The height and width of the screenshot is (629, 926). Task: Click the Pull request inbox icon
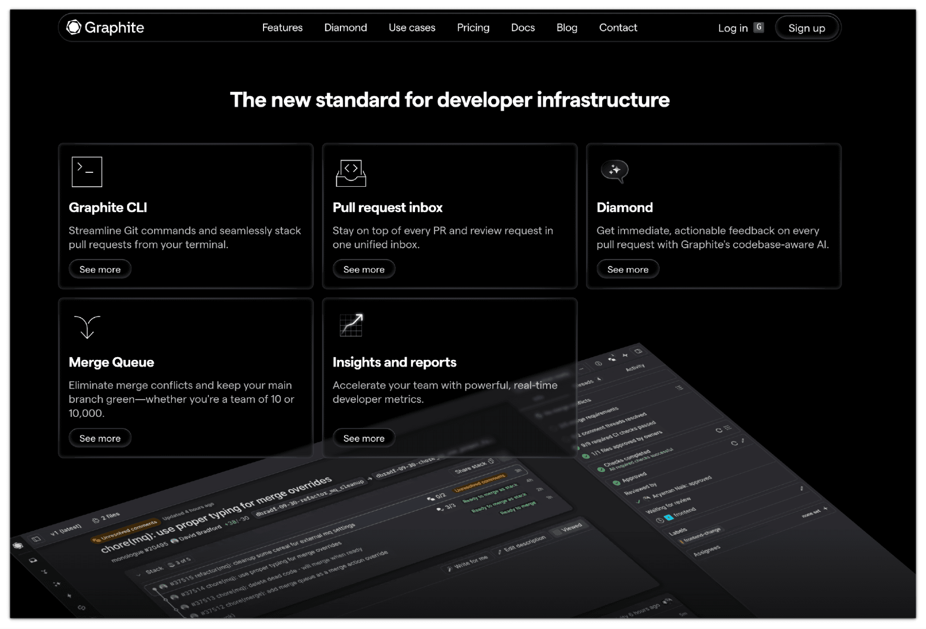click(x=351, y=173)
